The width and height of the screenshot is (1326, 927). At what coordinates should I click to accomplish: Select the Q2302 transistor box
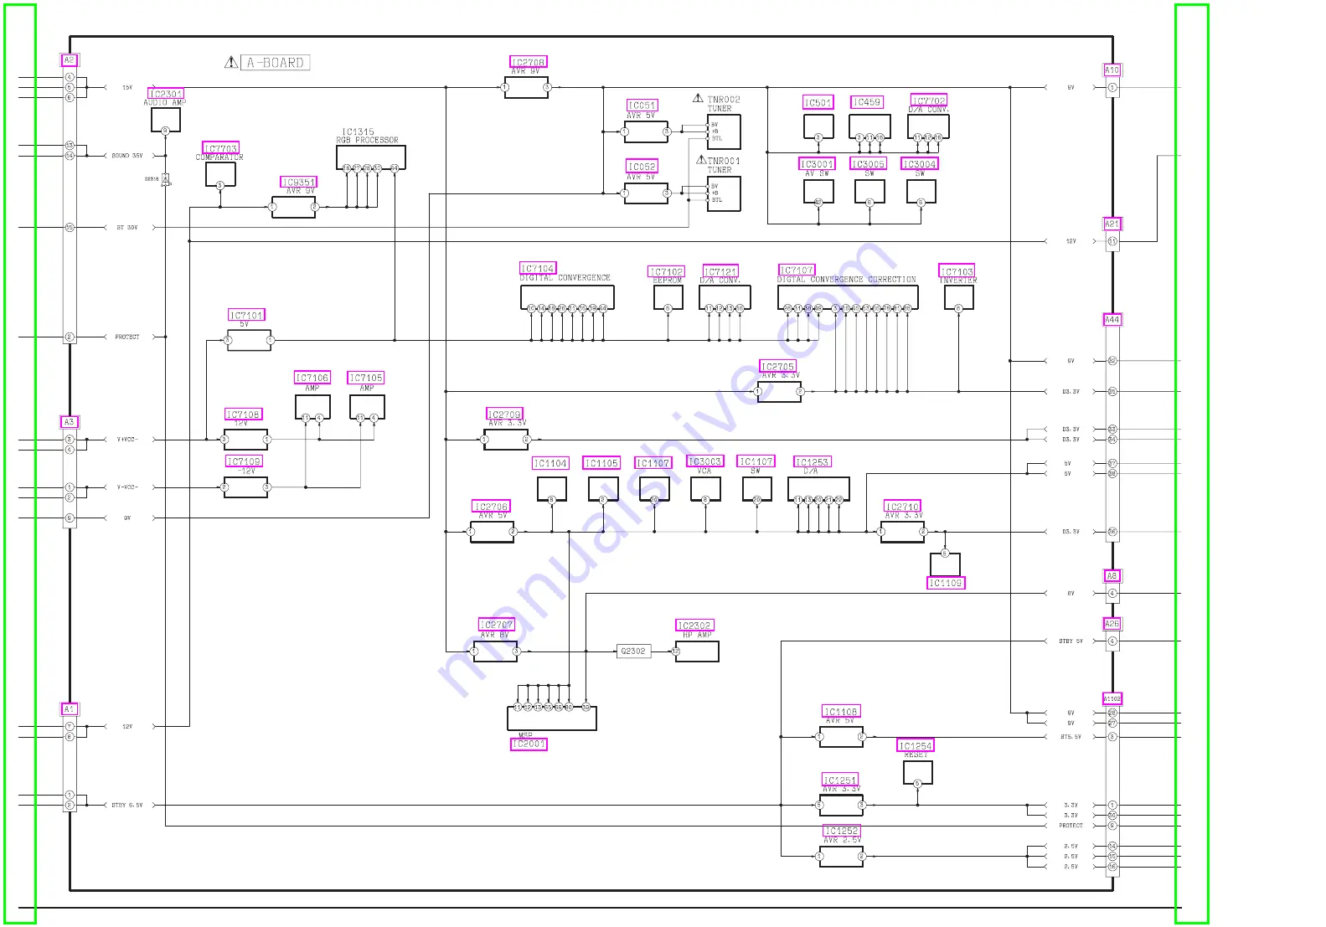[634, 651]
